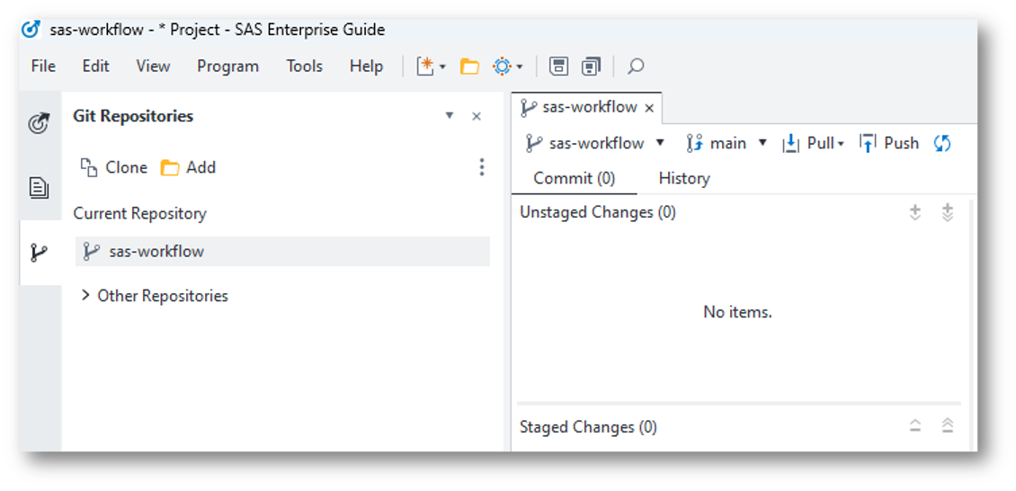Expand the Other Repositories section
Viewport: 1016px width, 491px height.
(85, 296)
